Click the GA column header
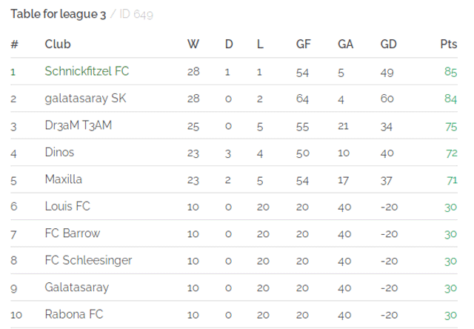This screenshot has width=474, height=329. tap(346, 44)
